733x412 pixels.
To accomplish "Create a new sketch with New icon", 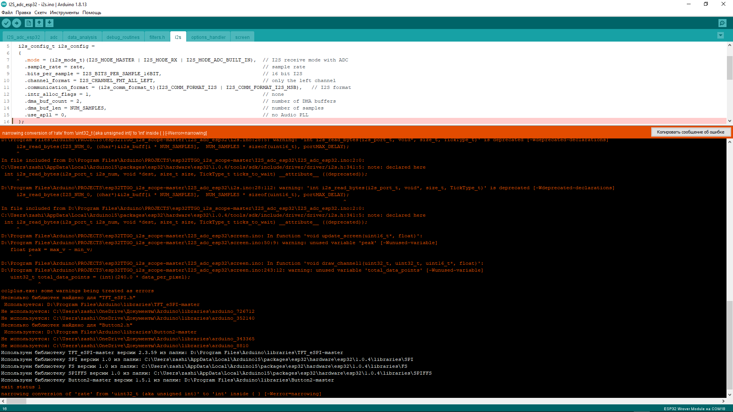I will click(29, 23).
